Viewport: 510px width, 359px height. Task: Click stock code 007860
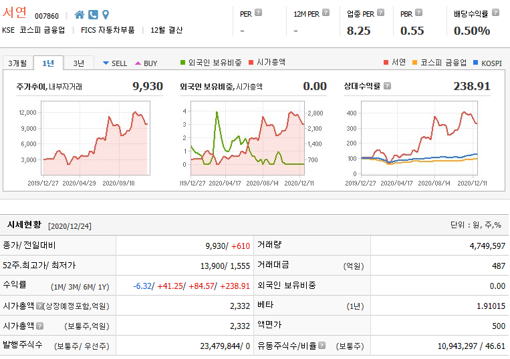click(47, 16)
